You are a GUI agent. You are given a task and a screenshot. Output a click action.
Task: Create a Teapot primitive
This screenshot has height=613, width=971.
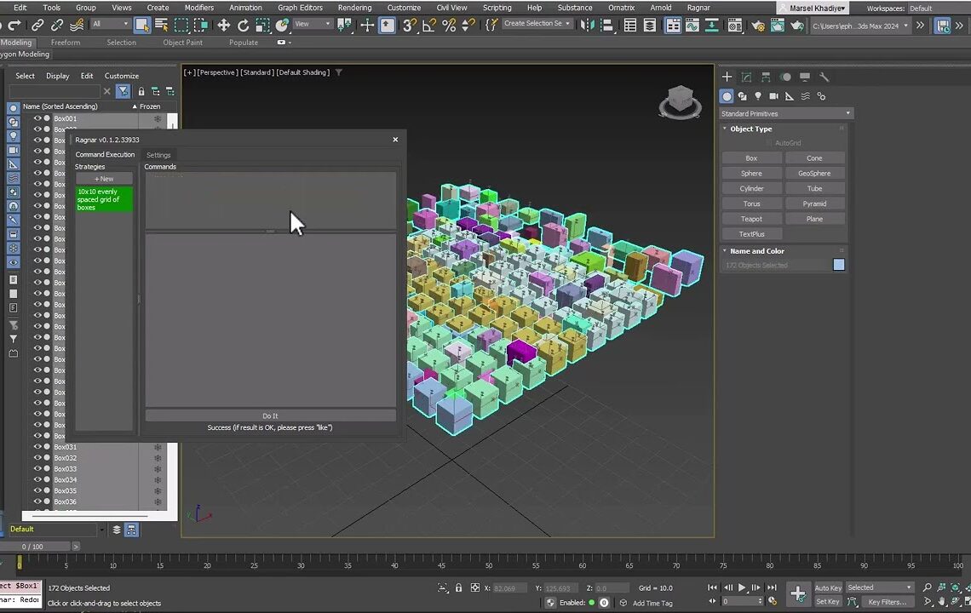[751, 219]
